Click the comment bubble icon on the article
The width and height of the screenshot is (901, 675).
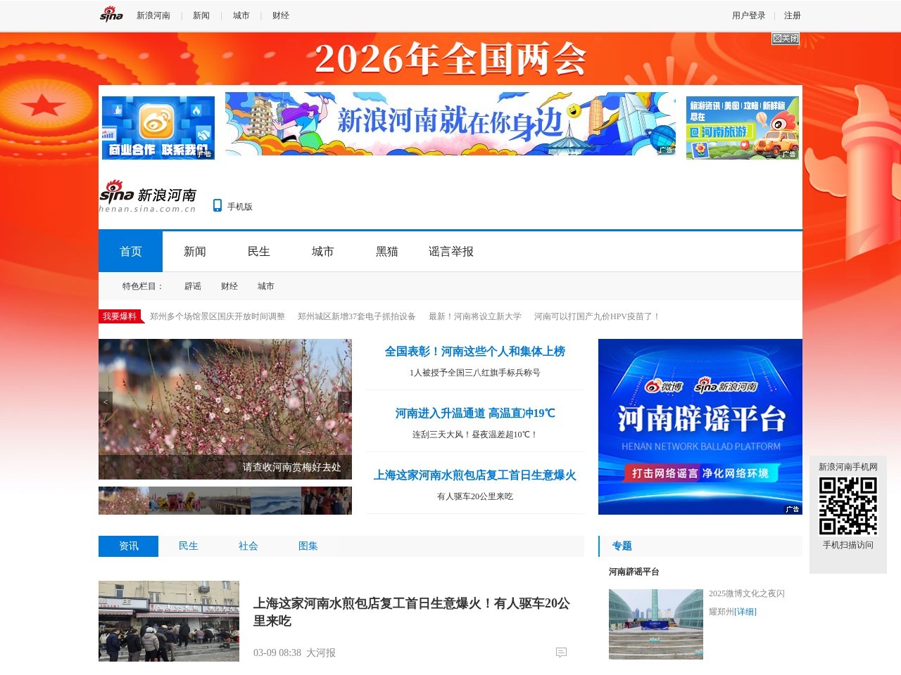[x=561, y=652]
